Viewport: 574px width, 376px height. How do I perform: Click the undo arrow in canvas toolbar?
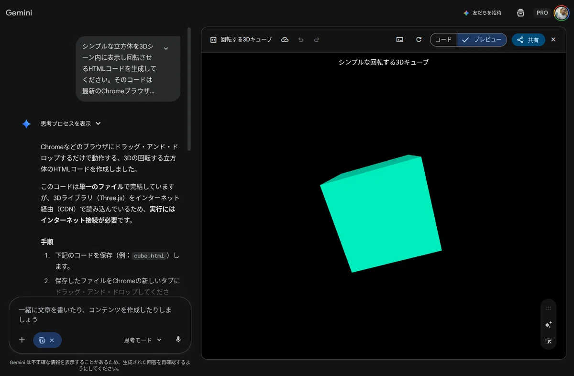coord(301,40)
